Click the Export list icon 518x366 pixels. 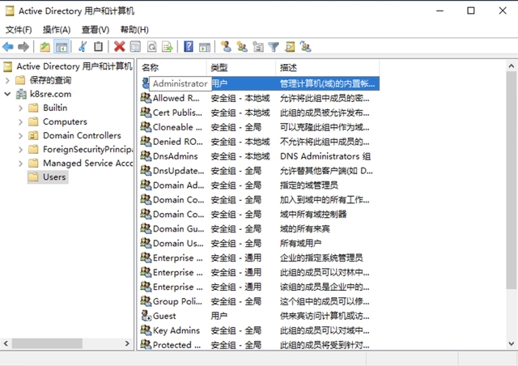click(168, 47)
